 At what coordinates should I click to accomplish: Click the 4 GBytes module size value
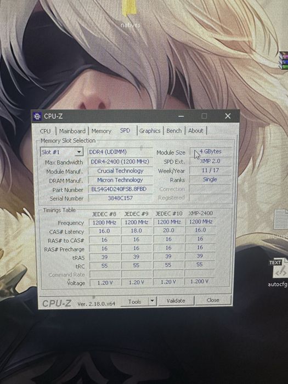tap(211, 151)
